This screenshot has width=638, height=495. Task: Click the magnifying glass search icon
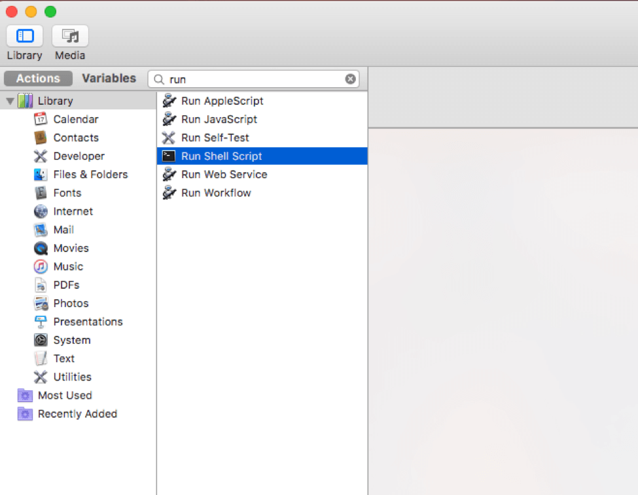(x=159, y=79)
